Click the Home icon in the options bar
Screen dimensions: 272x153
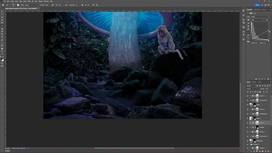click(x=3, y=5)
